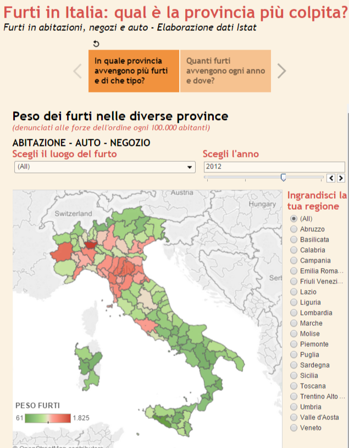Click the PESO FURTI color gradient legend
Screen dimensions: 349x448
tap(48, 418)
